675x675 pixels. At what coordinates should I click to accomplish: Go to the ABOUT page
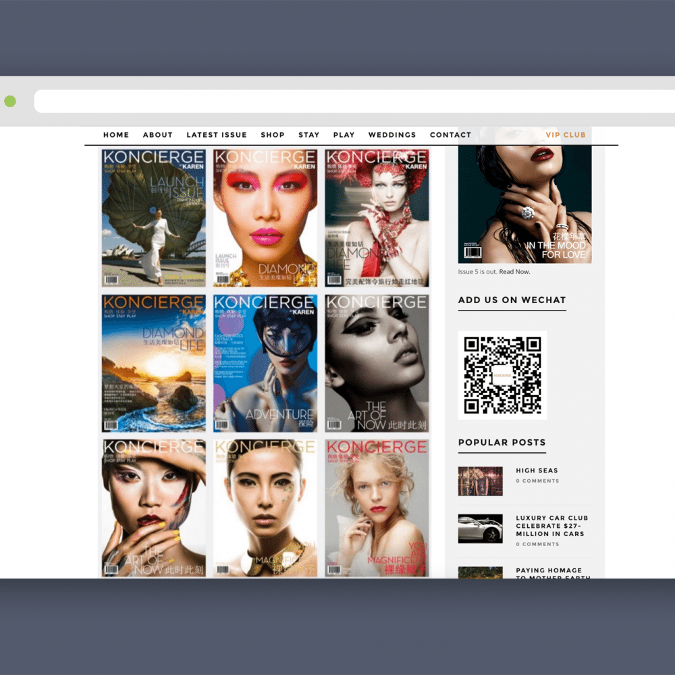[x=158, y=135]
